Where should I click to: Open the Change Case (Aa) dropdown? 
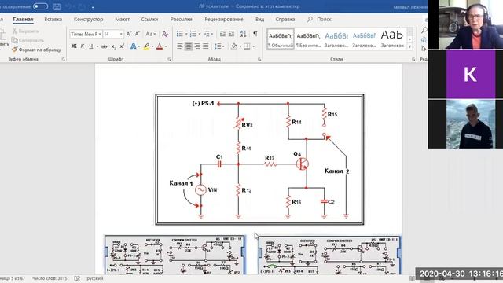point(150,34)
